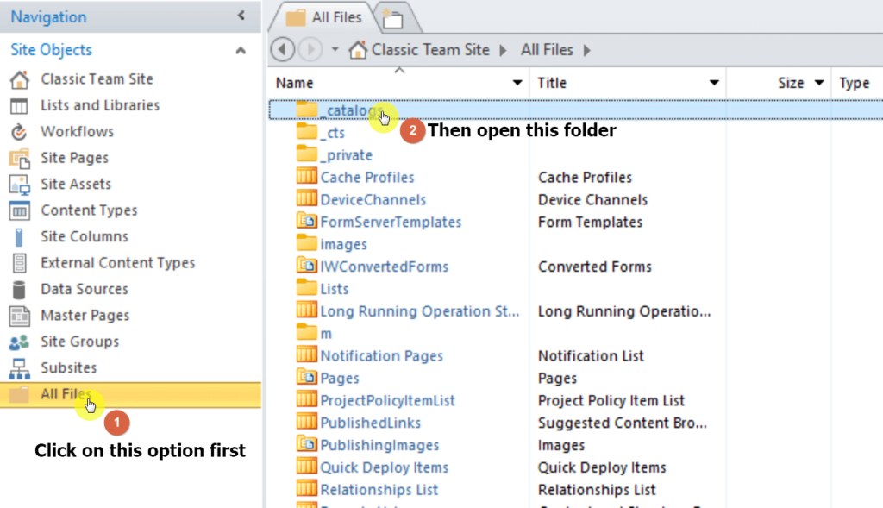Open the Name column filter dropdown
Viewport: 883px width, 508px height.
point(517,83)
